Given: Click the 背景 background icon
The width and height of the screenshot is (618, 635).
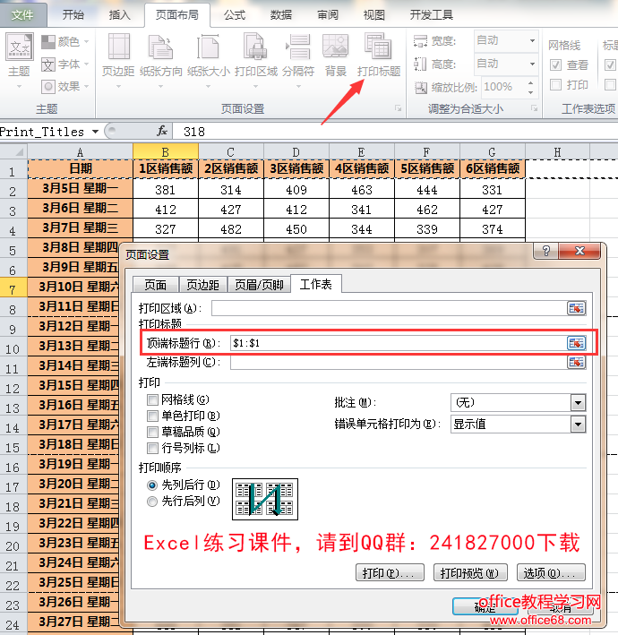Looking at the screenshot, I should [x=335, y=47].
